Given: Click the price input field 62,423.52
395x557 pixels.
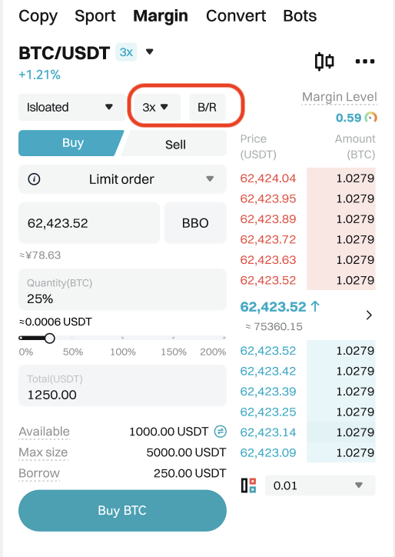Looking at the screenshot, I should [89, 223].
